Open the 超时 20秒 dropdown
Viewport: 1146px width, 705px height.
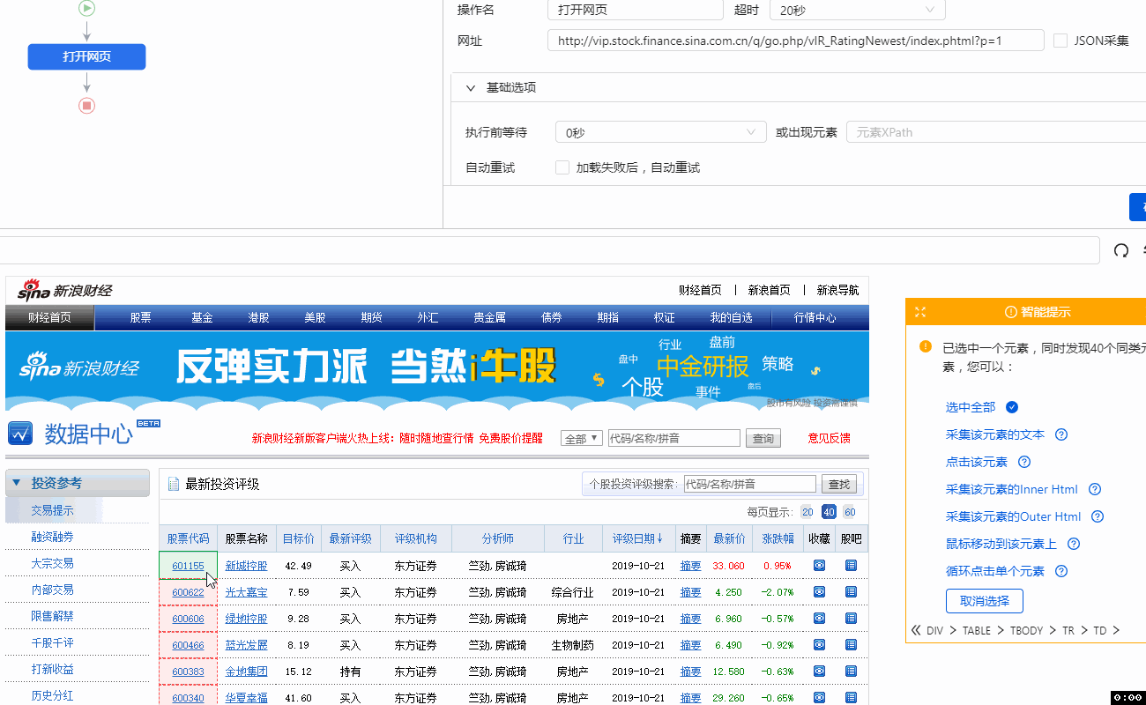(x=857, y=10)
